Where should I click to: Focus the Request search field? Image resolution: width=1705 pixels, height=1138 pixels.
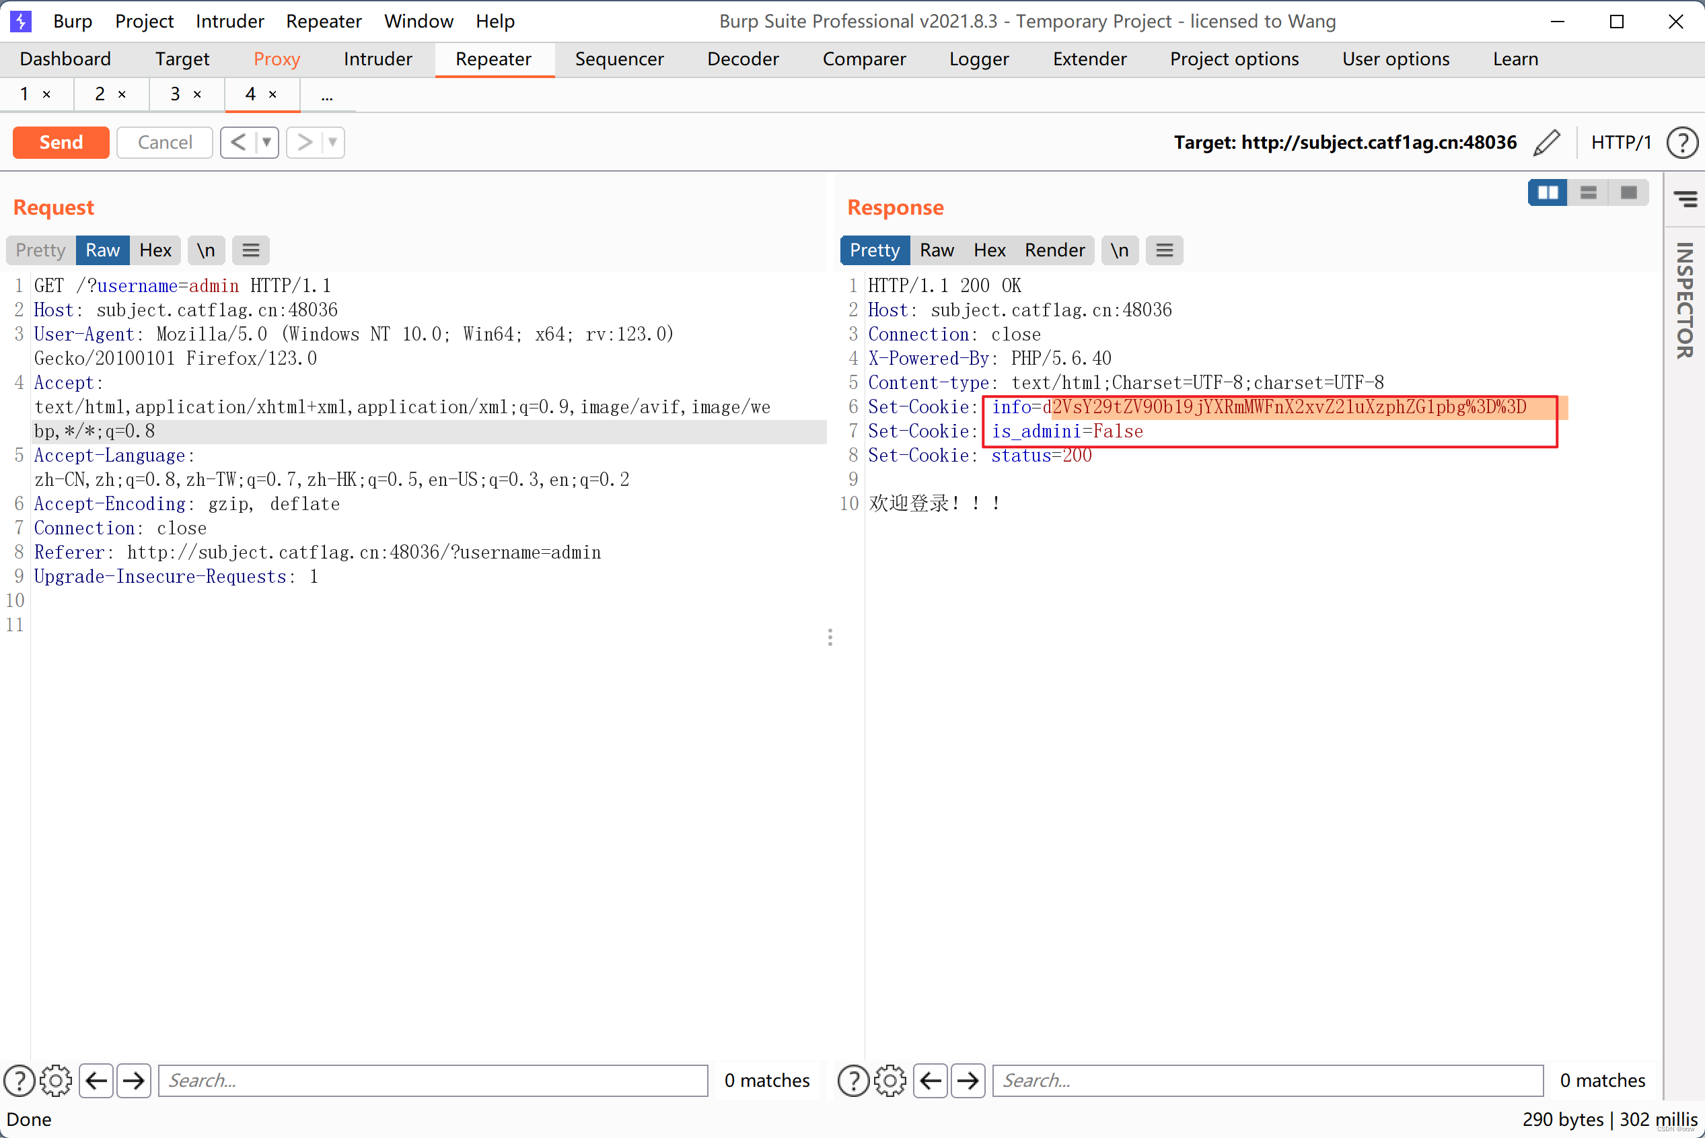433,1081
